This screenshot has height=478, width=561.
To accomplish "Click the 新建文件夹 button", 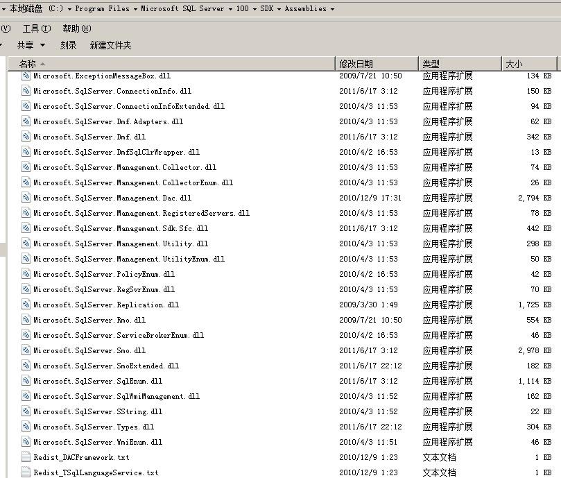I will click(110, 45).
